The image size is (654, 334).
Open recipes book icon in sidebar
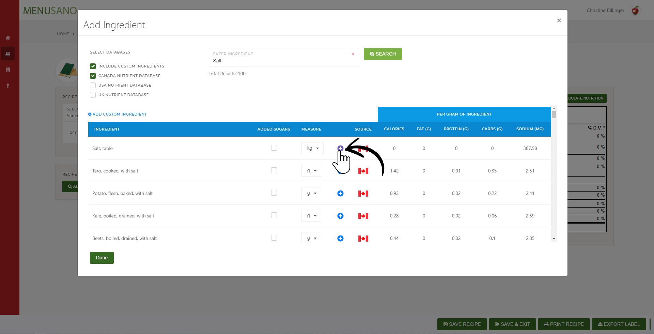click(8, 54)
